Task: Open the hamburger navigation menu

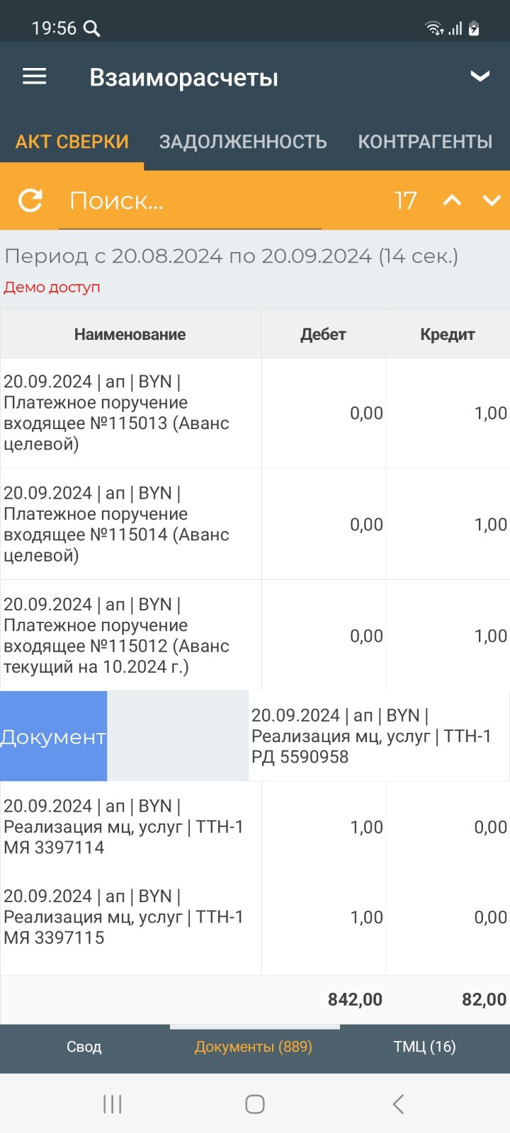Action: tap(35, 76)
